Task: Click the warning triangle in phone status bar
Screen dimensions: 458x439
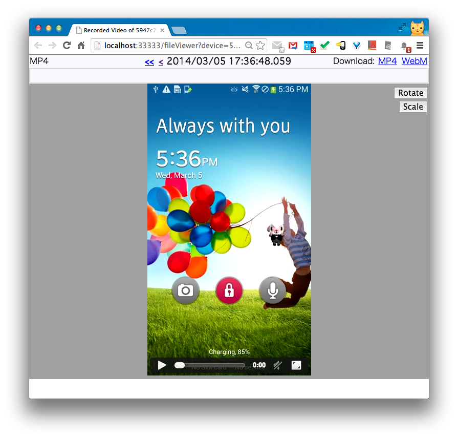Action: pos(166,89)
